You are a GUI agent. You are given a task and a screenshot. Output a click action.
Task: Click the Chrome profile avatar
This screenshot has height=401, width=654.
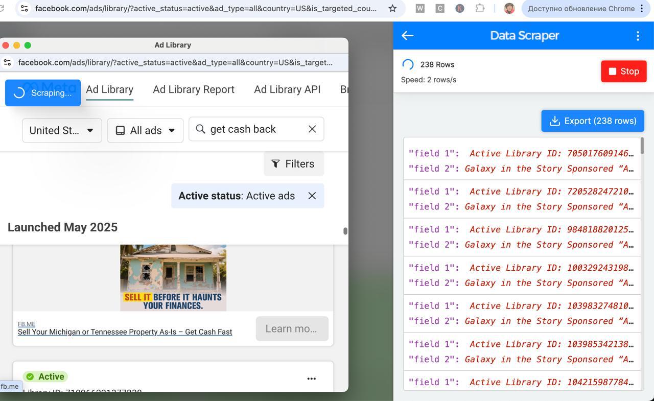[x=509, y=9]
